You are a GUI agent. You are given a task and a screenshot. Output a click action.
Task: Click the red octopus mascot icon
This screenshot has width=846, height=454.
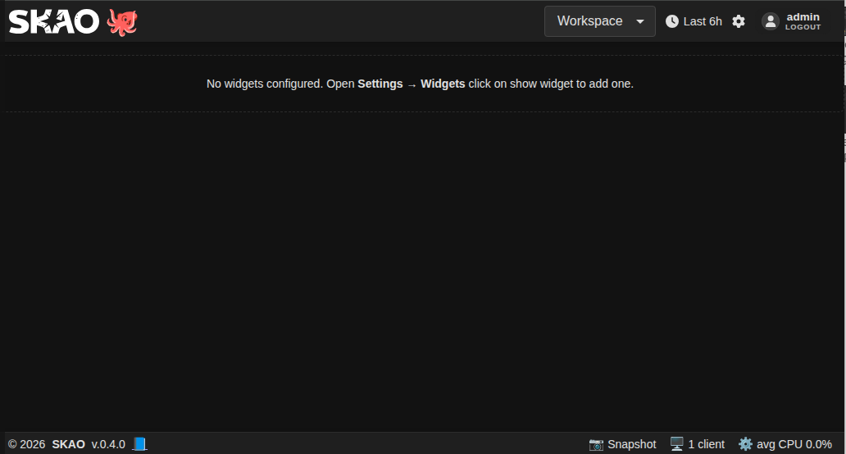pyautogui.click(x=122, y=22)
